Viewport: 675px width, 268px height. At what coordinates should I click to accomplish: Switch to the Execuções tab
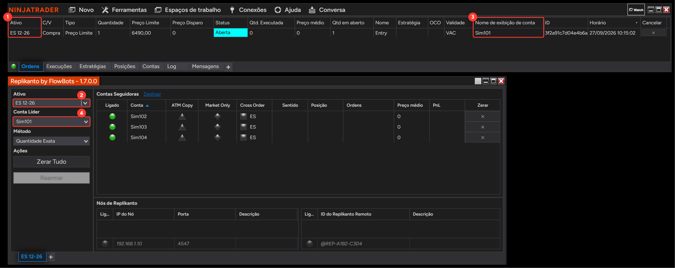click(x=59, y=66)
